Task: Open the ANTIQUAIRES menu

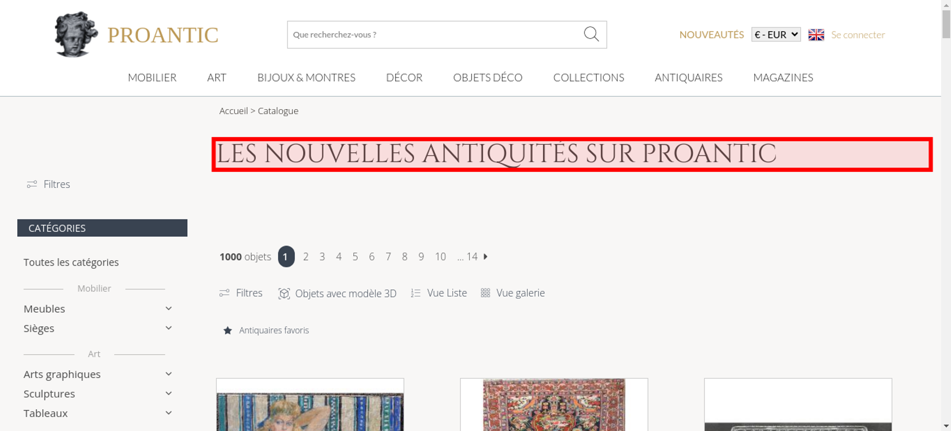Action: point(689,77)
